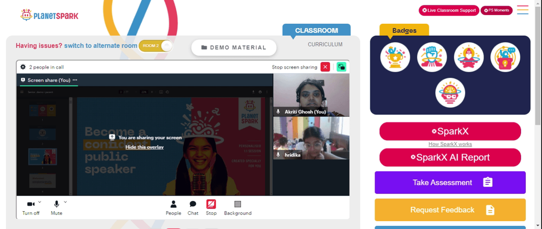Click the sidebar menu icon in shared PDF viewer
This screenshot has width=542, height=229.
[22, 92]
